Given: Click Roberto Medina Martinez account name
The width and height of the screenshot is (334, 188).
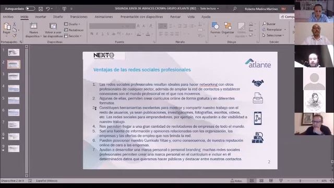Looking at the screenshot, I should 261,9.
